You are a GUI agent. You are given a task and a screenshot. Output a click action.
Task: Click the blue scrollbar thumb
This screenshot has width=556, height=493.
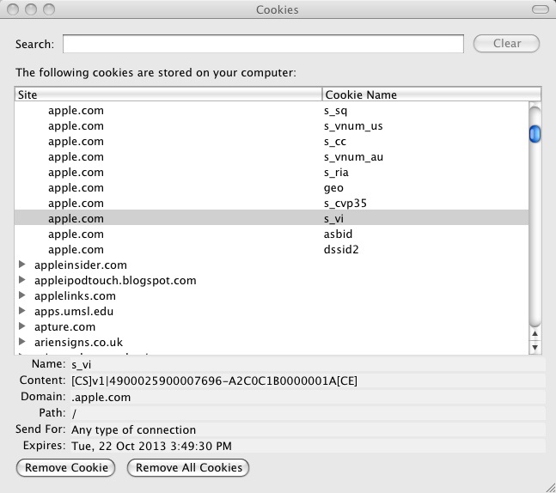point(535,133)
